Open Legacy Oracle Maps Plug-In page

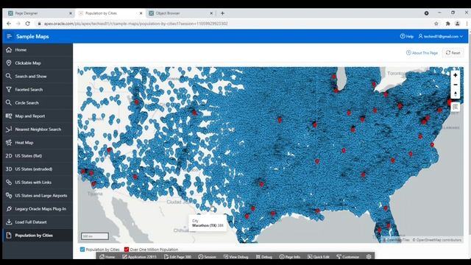coord(38,209)
